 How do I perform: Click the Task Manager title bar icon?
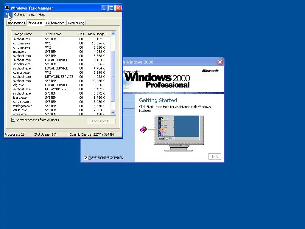[7, 8]
